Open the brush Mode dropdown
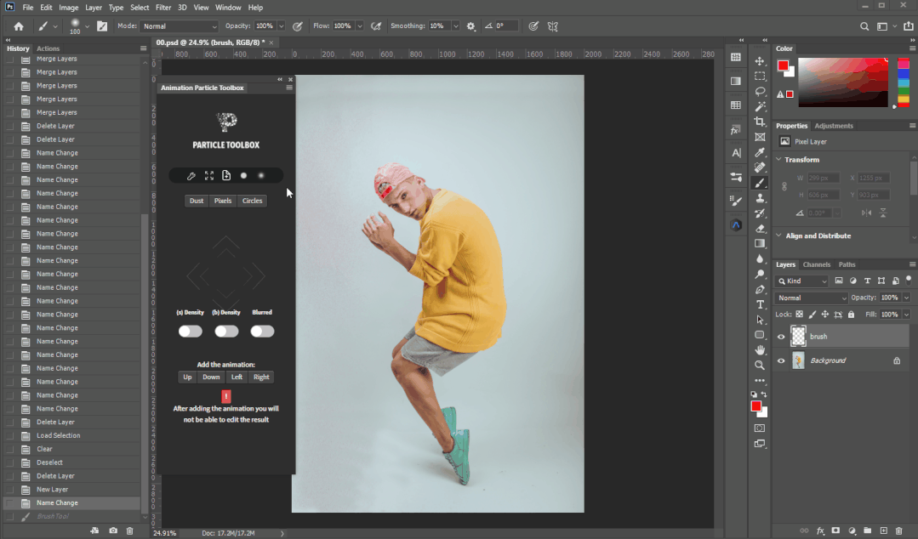This screenshot has width=918, height=539. pos(179,26)
